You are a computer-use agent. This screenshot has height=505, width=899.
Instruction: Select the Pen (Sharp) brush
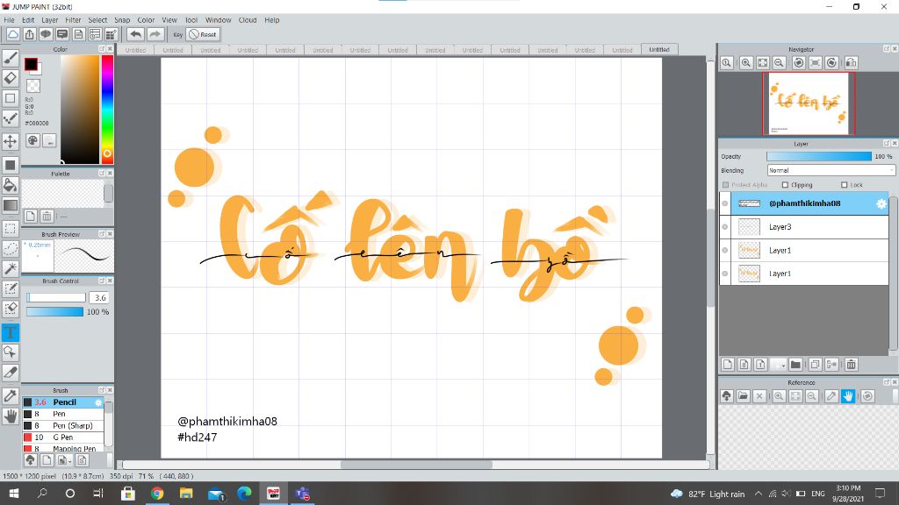pos(63,425)
